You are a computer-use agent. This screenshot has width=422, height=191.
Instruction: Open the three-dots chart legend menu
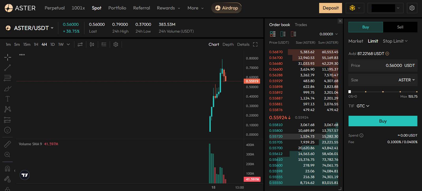coord(22,55)
